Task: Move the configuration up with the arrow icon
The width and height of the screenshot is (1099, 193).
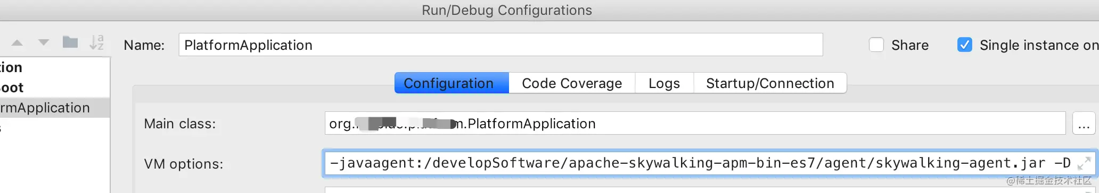Action: [17, 42]
